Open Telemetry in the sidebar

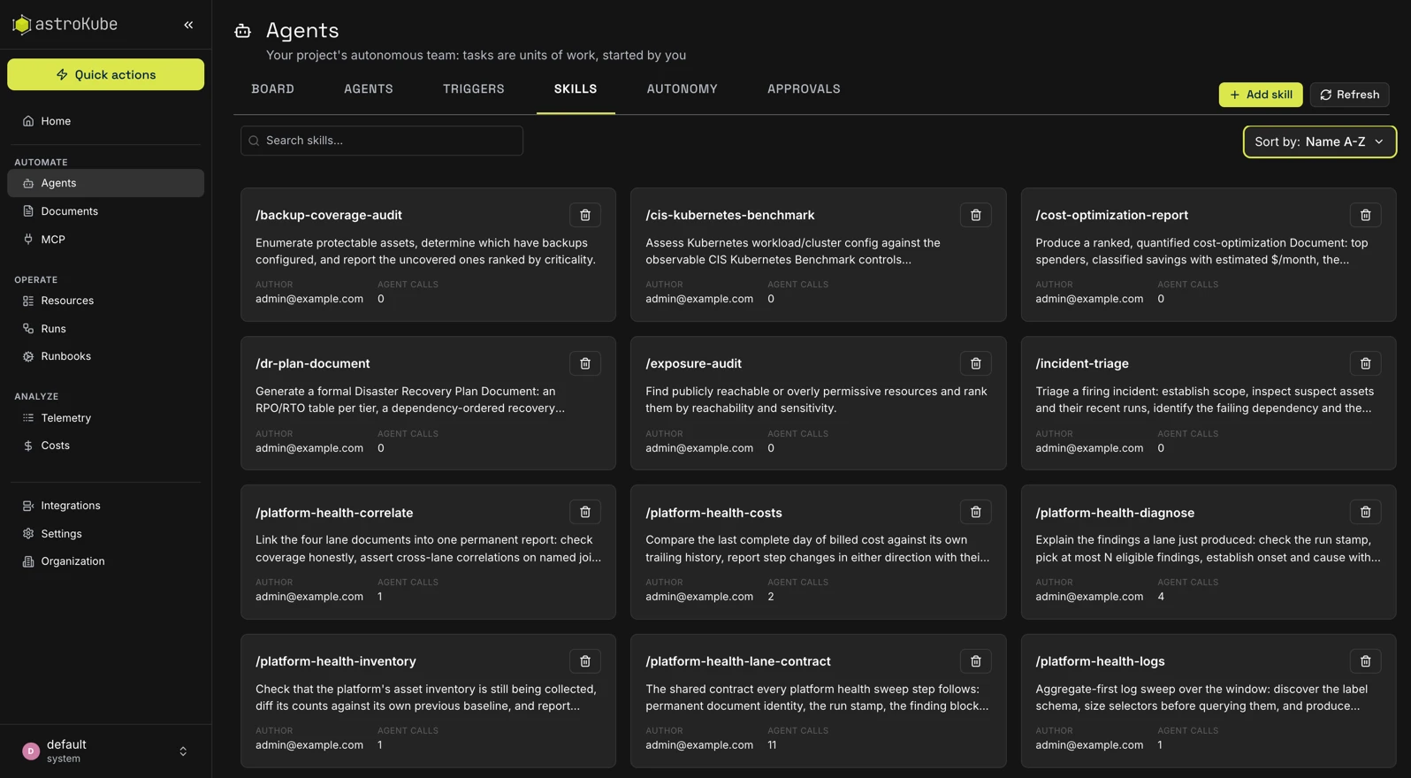[105, 418]
